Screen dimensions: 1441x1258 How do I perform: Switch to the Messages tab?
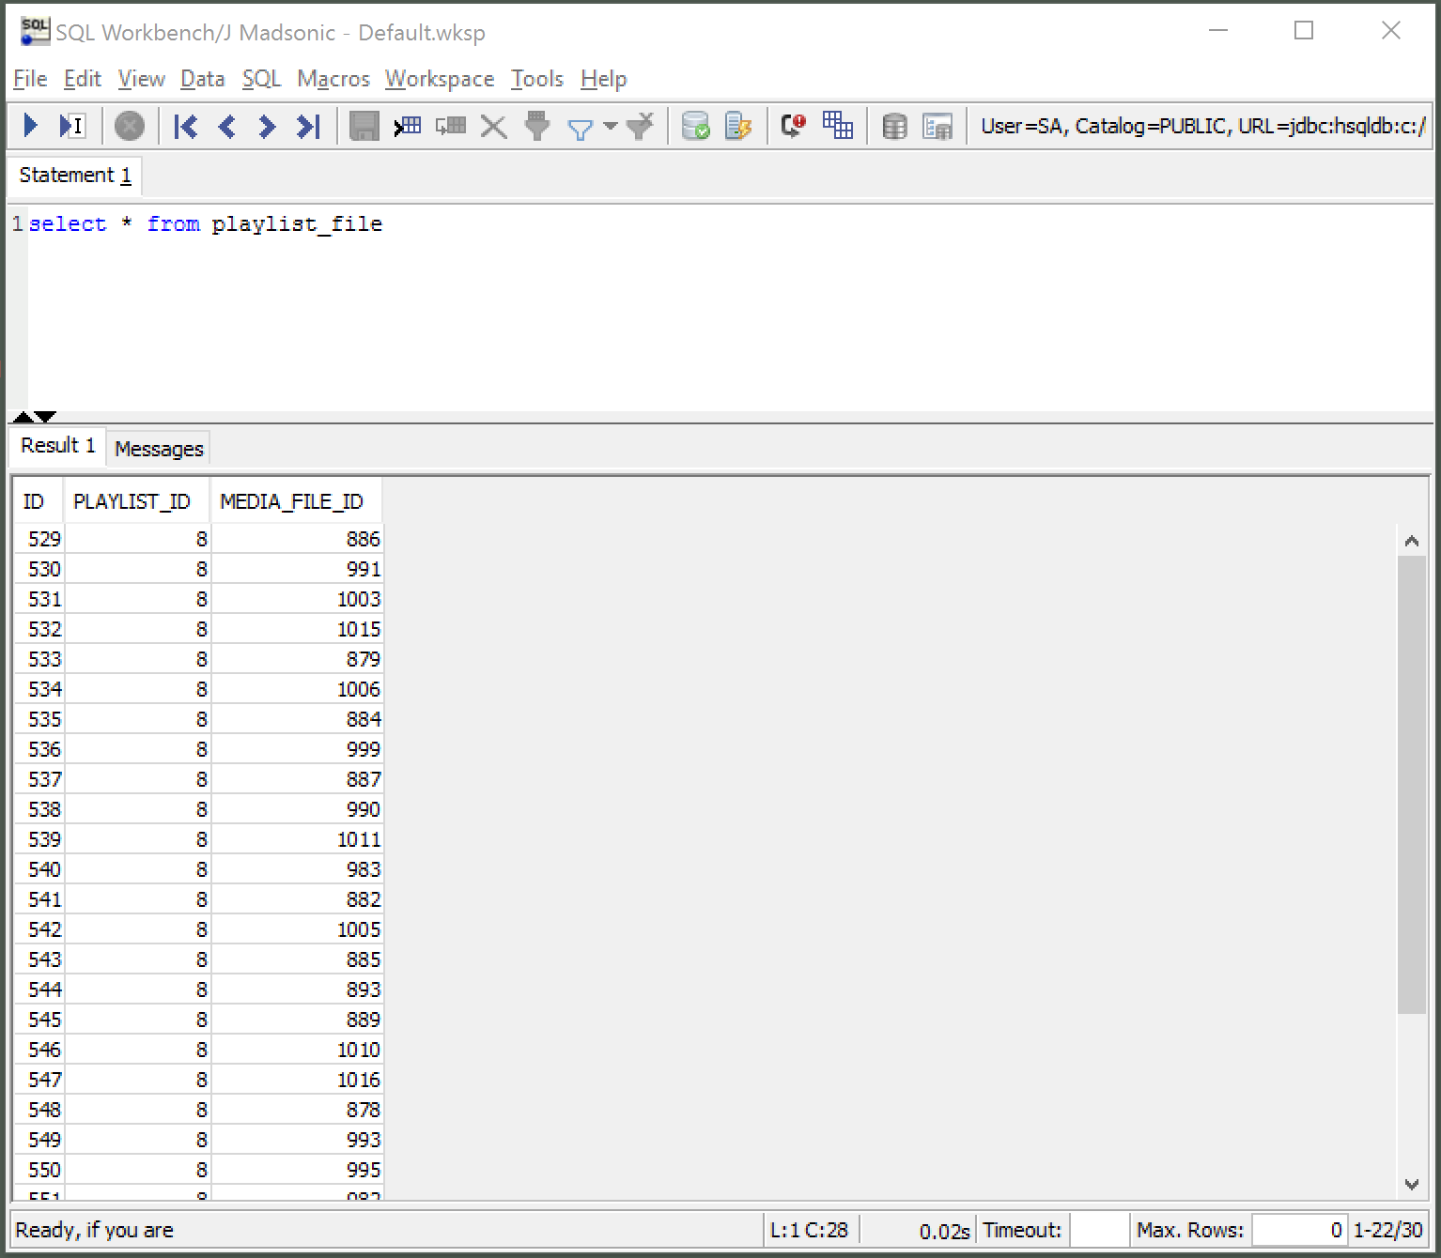click(159, 449)
